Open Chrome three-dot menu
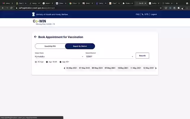 (187, 8)
